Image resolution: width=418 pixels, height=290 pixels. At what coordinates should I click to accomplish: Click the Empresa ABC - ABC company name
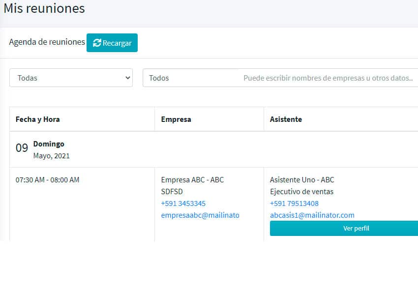tap(192, 180)
